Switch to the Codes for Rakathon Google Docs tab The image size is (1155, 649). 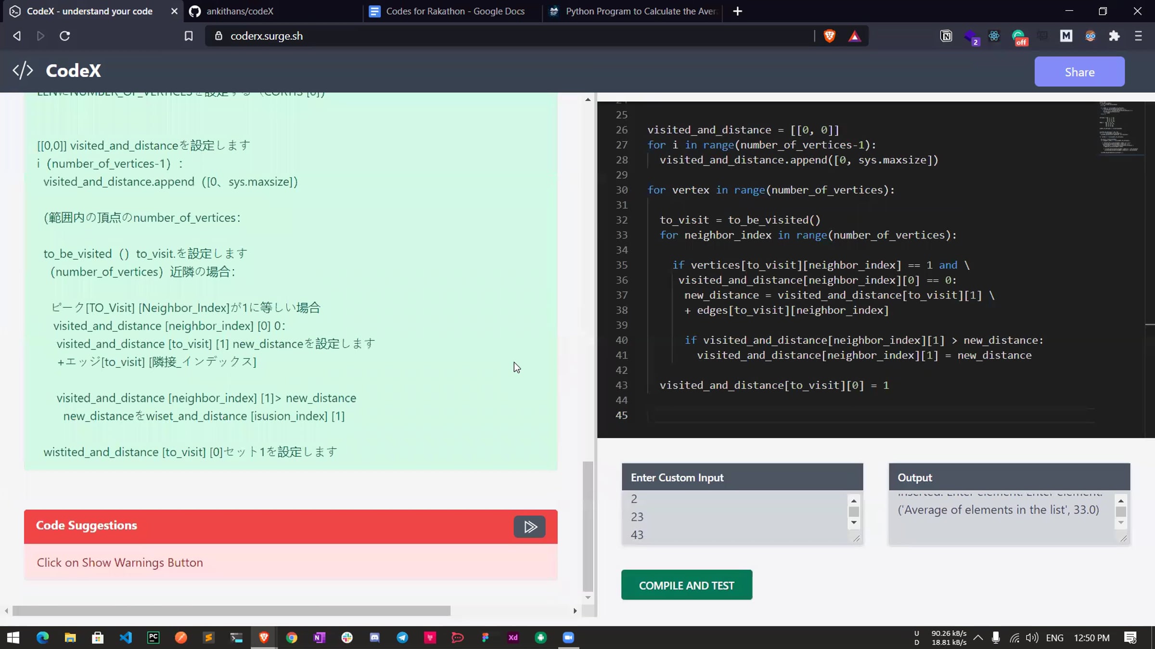click(x=452, y=11)
